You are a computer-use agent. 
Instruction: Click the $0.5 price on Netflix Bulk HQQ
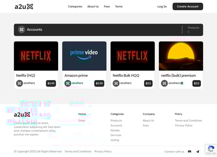coord(148,83)
